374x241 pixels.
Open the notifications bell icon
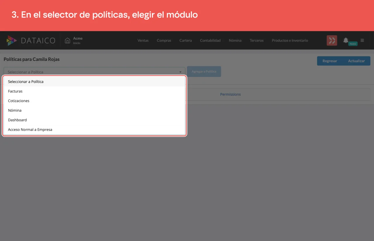coord(346,40)
